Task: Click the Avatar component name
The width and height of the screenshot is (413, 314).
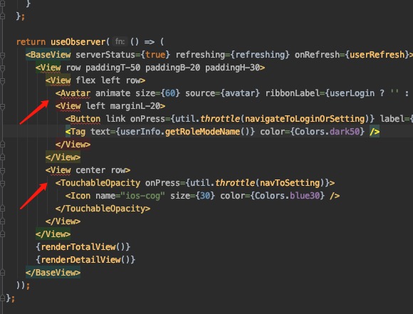Action: pos(75,93)
